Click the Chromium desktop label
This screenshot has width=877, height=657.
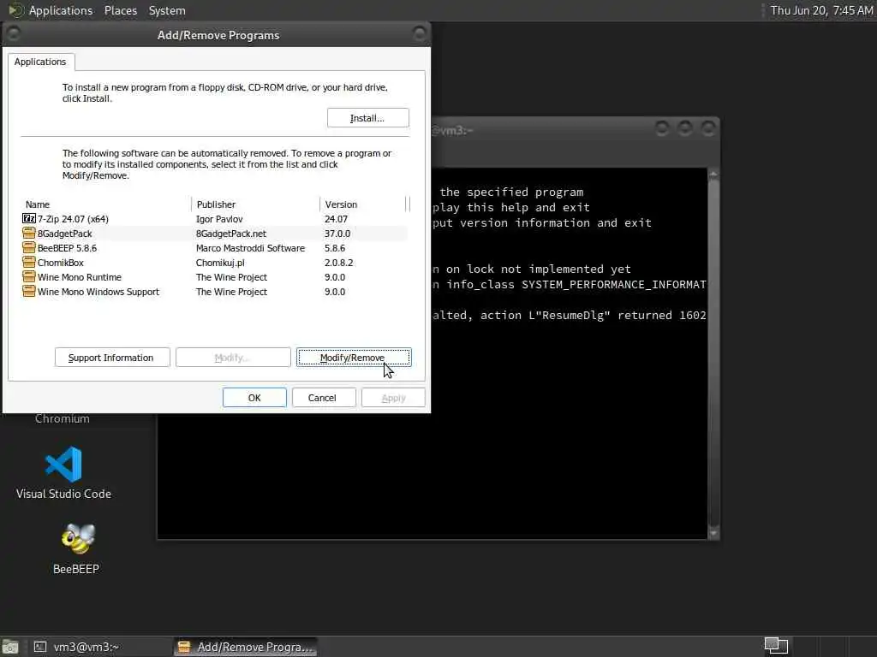[x=62, y=418]
